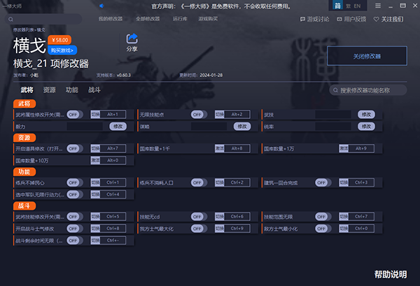Enable 建筑一回合完成
Screen dimensions: 420x286
(x=323, y=183)
